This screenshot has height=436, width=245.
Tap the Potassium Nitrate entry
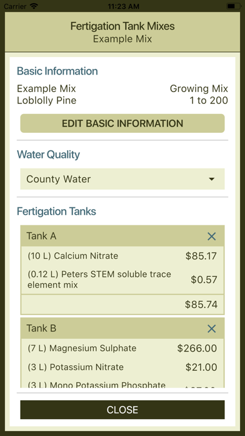[122, 367]
